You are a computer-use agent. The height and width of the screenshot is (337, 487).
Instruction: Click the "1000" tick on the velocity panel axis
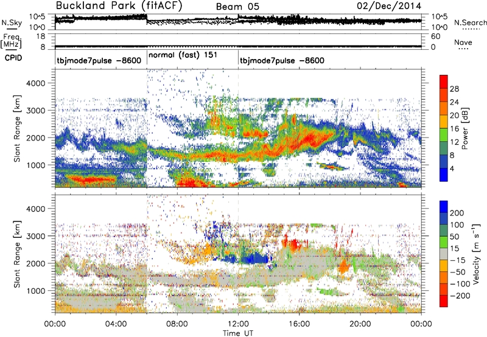tap(35, 291)
